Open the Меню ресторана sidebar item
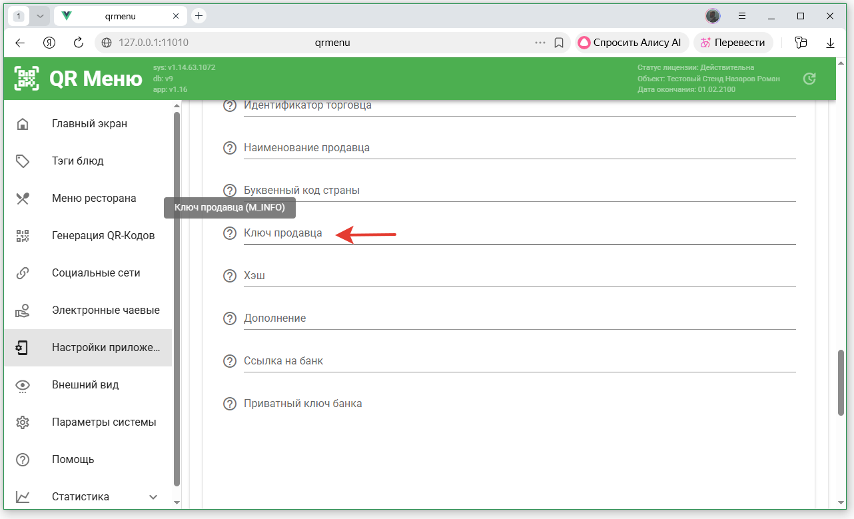 point(93,199)
